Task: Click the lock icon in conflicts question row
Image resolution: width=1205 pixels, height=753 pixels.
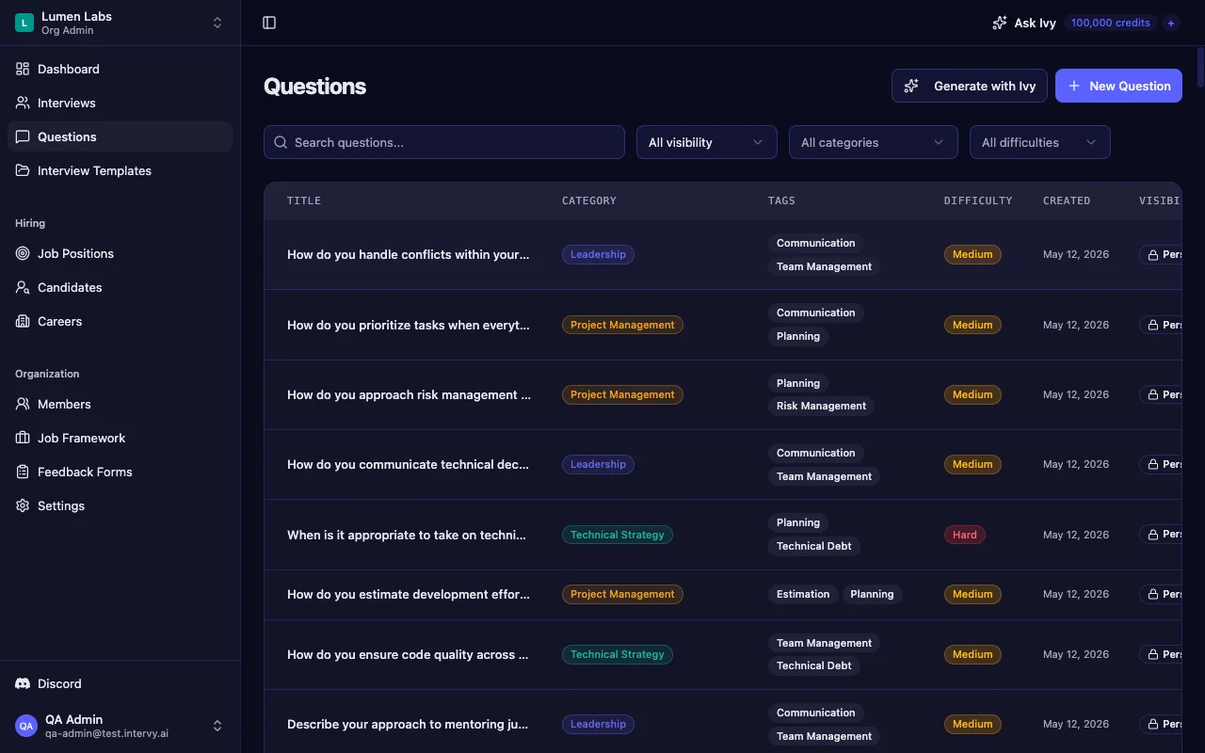Action: (1153, 254)
